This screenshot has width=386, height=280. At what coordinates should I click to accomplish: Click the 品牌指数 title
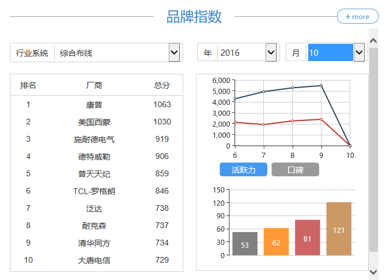(194, 17)
